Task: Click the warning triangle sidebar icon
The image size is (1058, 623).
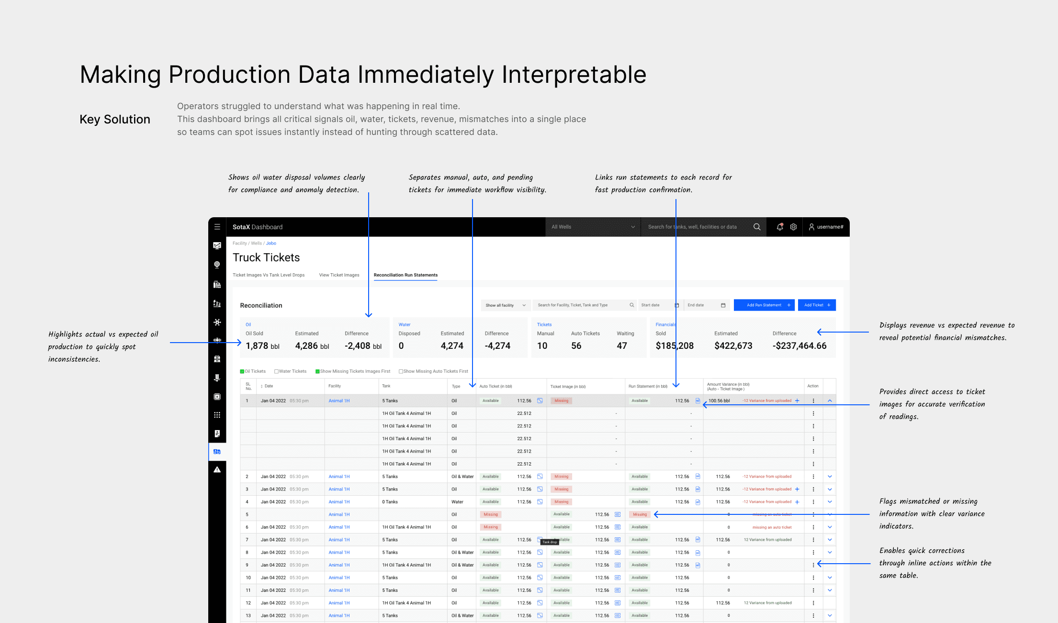Action: tap(217, 469)
